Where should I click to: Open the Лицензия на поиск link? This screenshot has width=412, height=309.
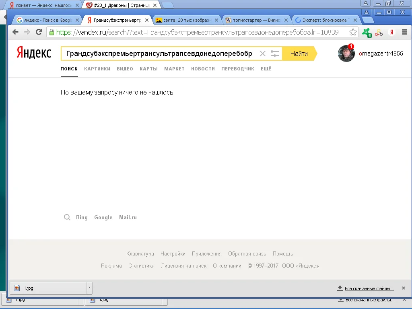tap(183, 266)
